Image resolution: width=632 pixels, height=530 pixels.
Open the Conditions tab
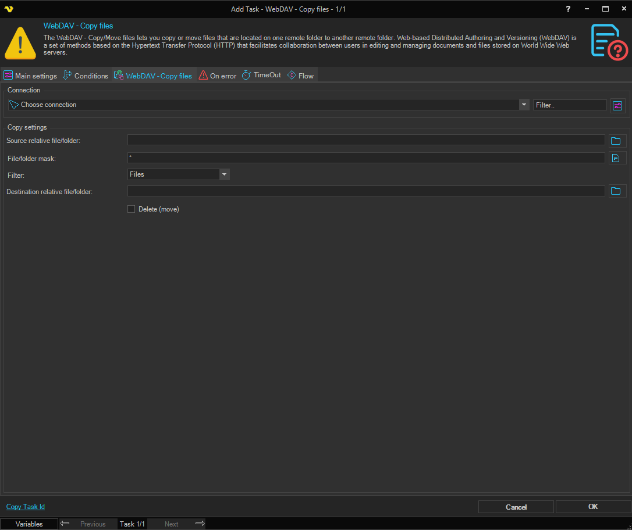[x=86, y=76]
